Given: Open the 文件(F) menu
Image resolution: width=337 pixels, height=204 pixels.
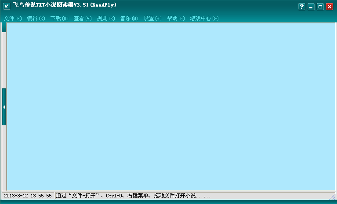Looking at the screenshot, I should click(x=12, y=18).
